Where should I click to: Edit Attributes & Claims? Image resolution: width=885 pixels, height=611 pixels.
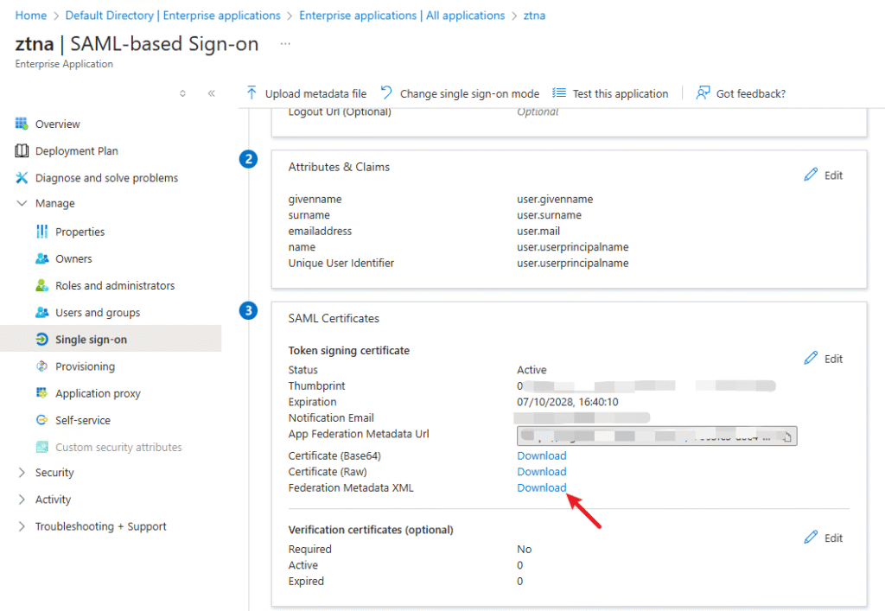pyautogui.click(x=823, y=175)
